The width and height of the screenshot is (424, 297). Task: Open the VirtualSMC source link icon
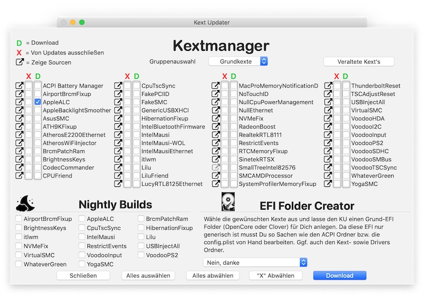[328, 110]
